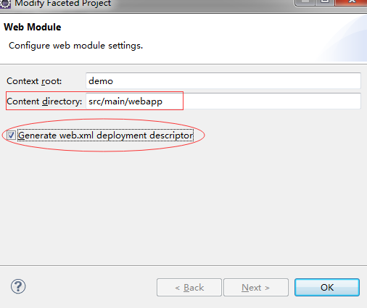Place cursor in the demo text

point(101,81)
